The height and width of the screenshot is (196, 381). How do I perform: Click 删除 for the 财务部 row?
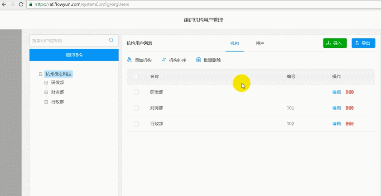coord(350,108)
